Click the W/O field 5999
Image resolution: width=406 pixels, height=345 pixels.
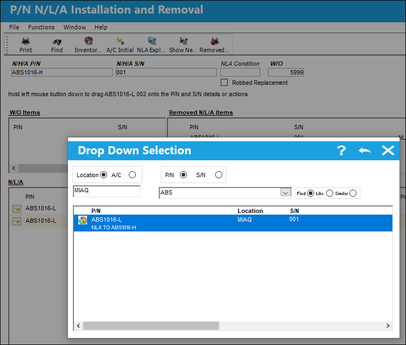(285, 72)
